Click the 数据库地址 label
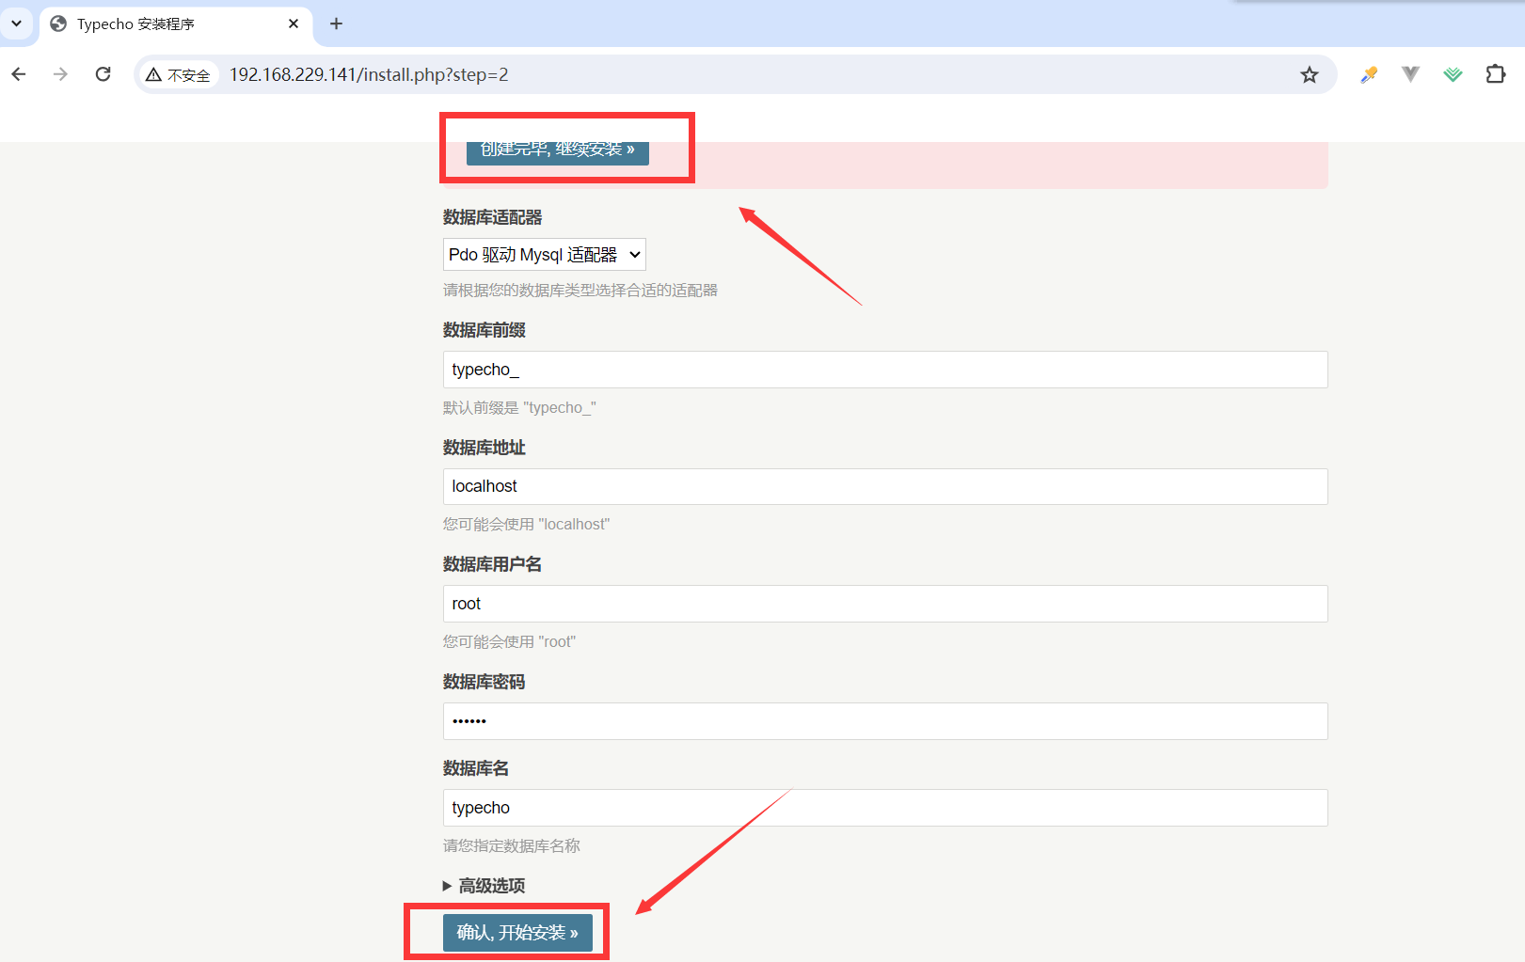The image size is (1525, 962). click(x=485, y=448)
